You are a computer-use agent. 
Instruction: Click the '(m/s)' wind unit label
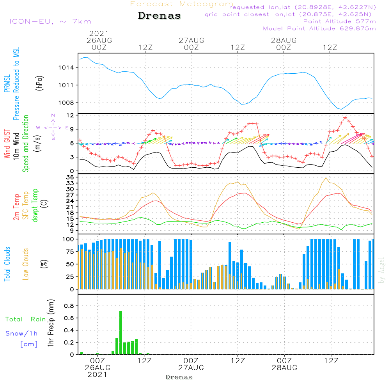(x=37, y=144)
